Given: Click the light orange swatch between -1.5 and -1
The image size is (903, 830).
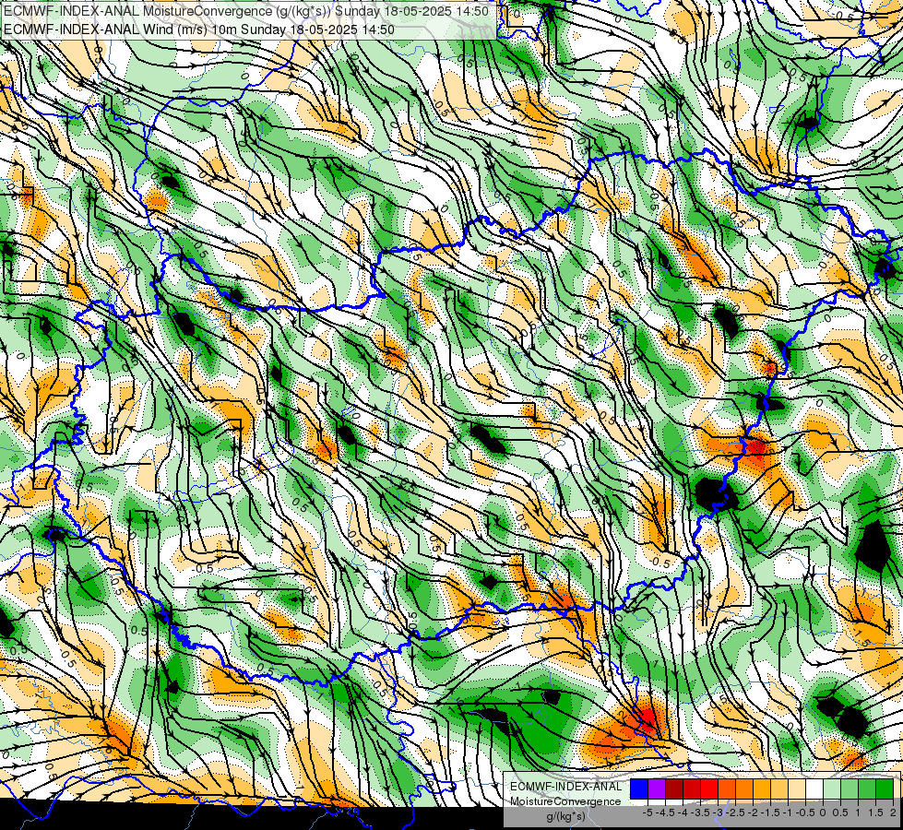Looking at the screenshot, I should (x=779, y=789).
